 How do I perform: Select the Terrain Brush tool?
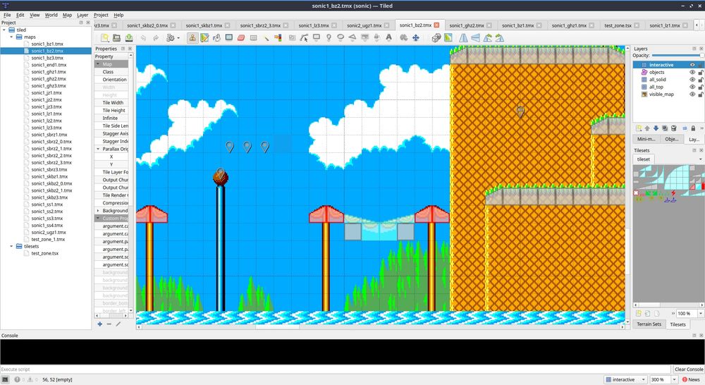(204, 38)
